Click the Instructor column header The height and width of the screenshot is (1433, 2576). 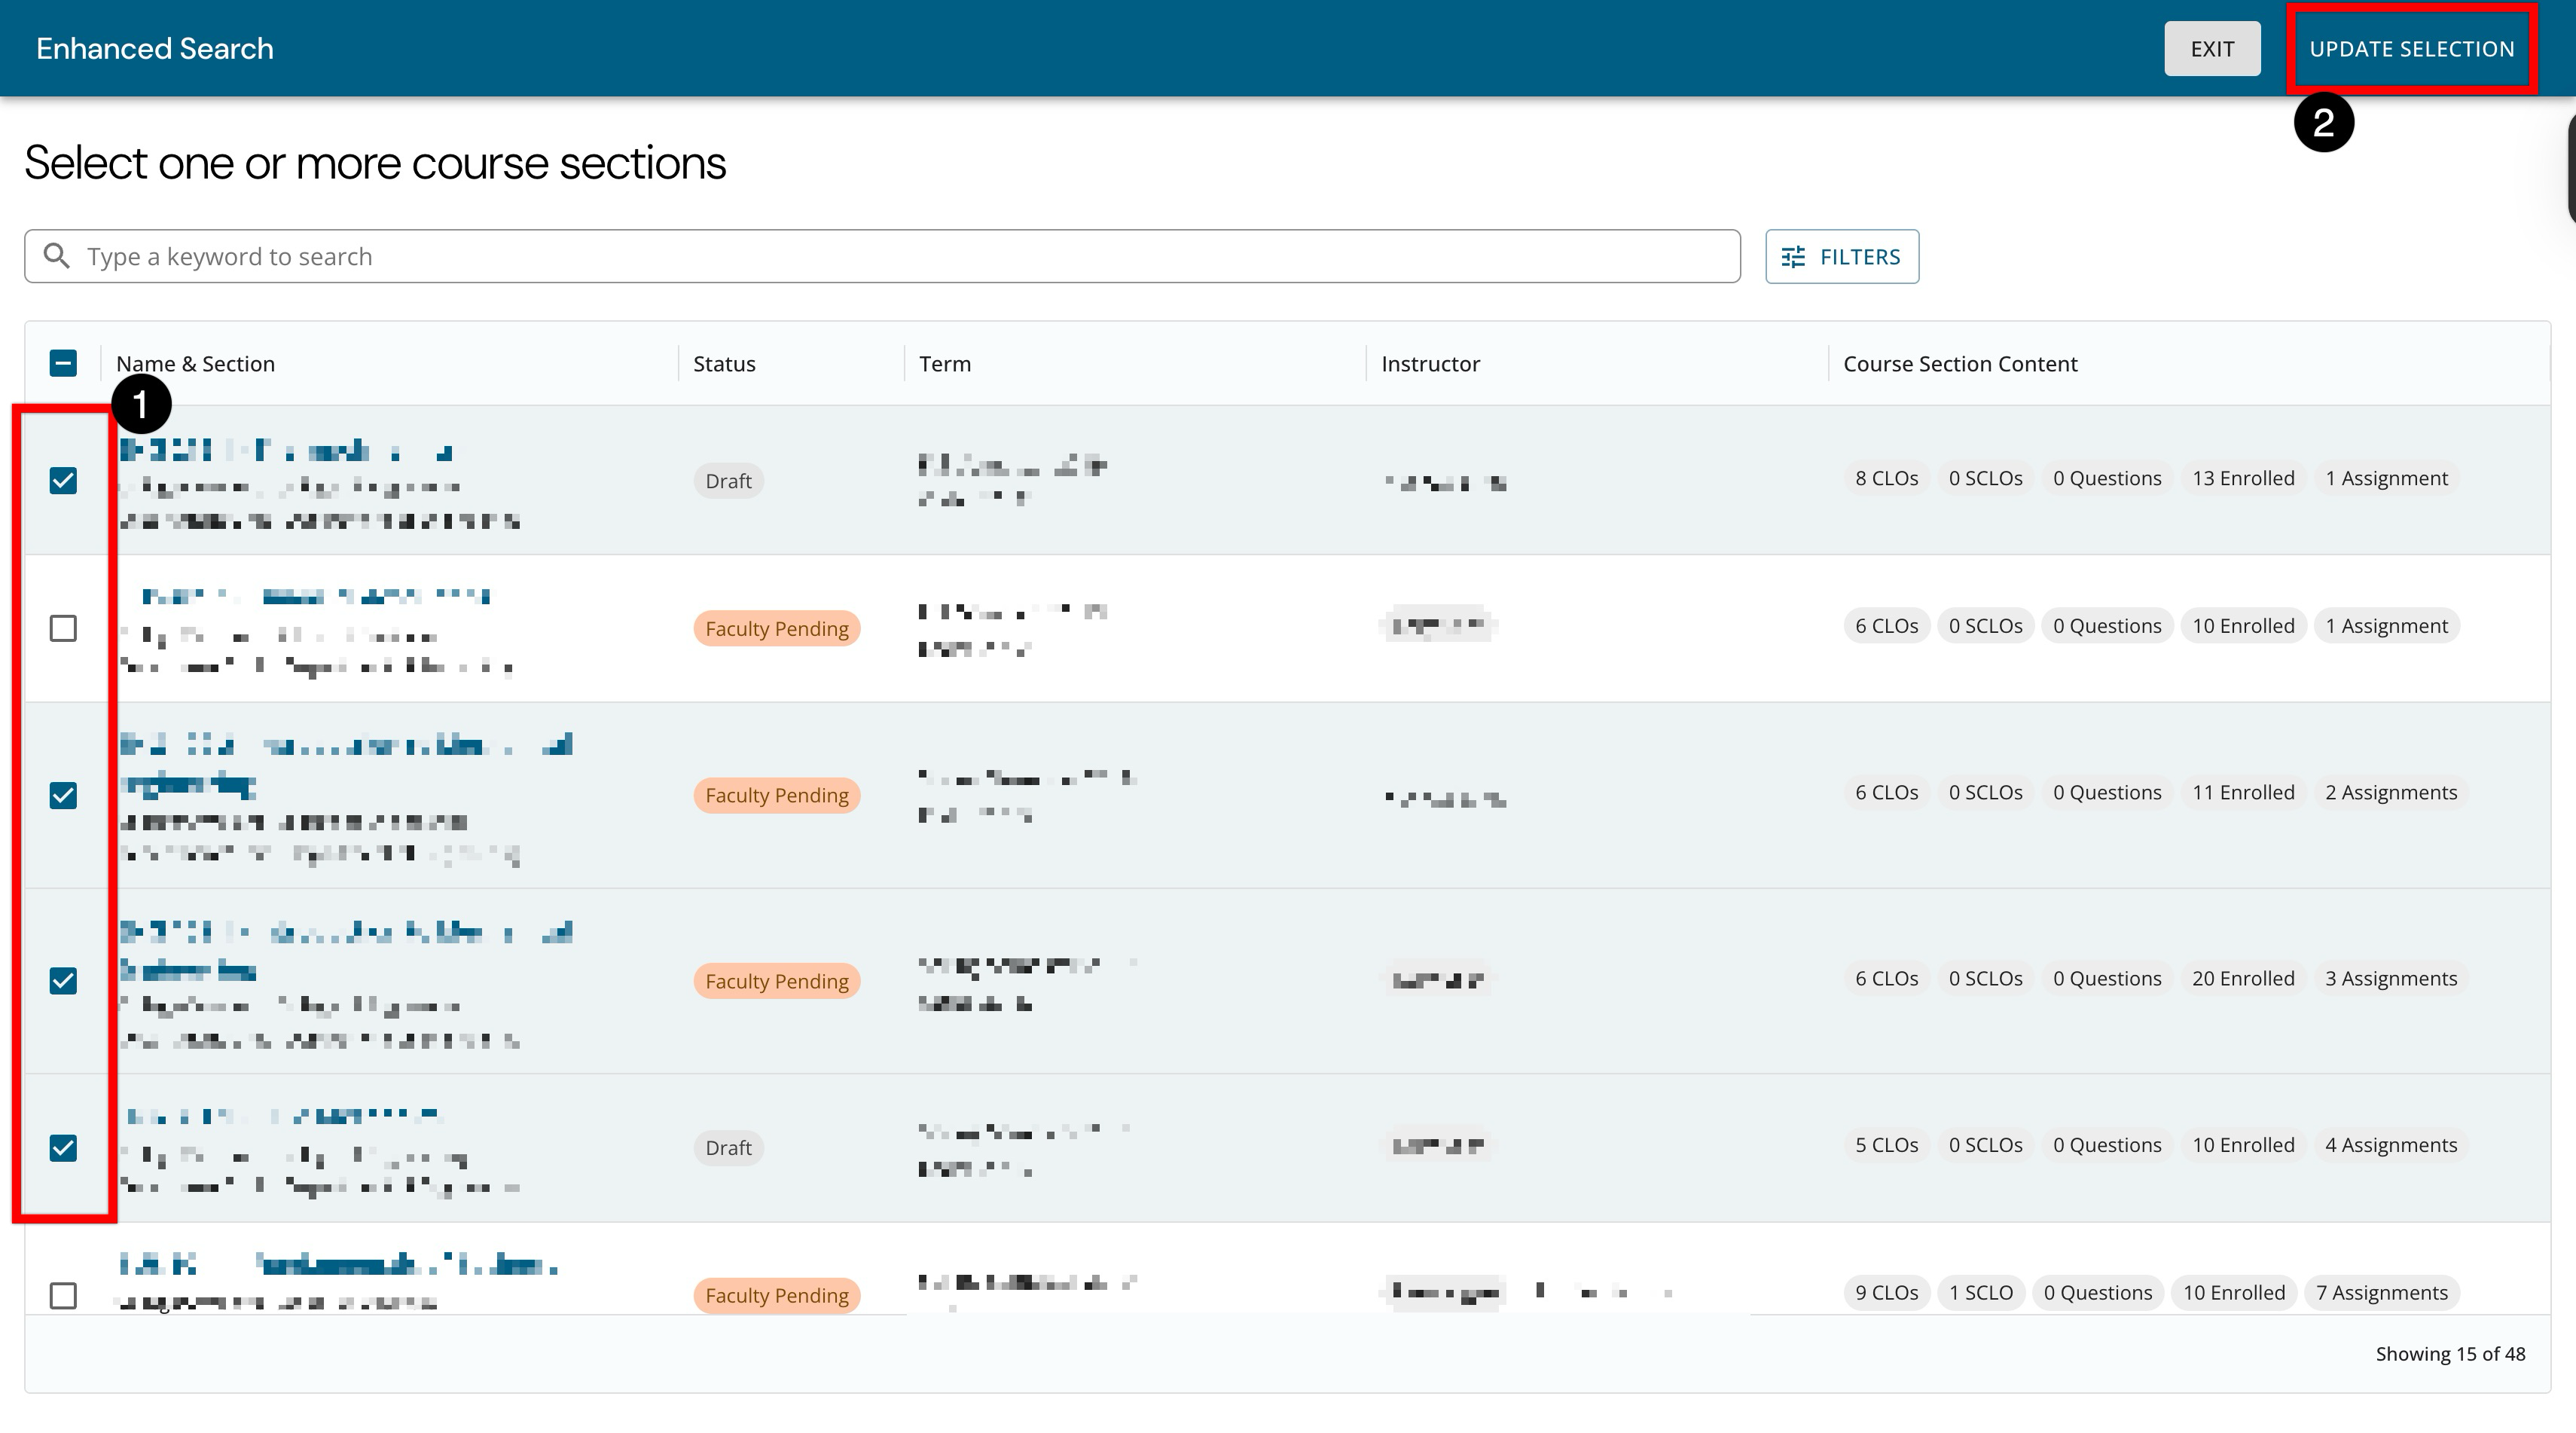point(1429,364)
